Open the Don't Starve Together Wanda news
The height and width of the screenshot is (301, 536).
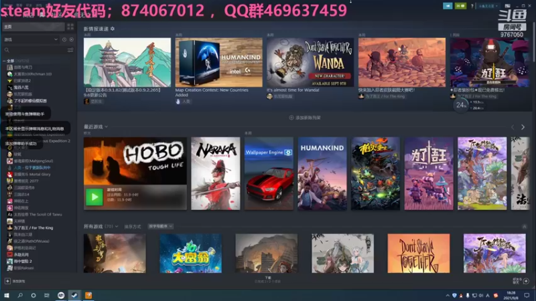point(310,62)
